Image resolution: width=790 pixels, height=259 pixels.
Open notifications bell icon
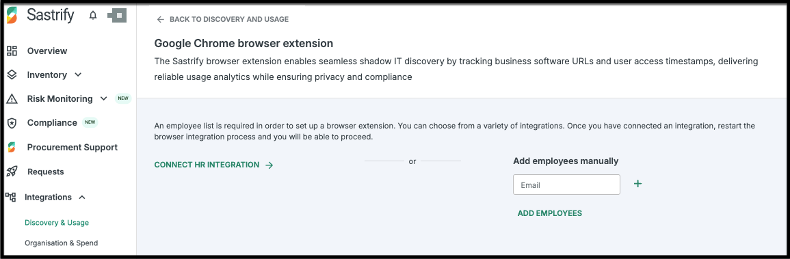tap(93, 16)
